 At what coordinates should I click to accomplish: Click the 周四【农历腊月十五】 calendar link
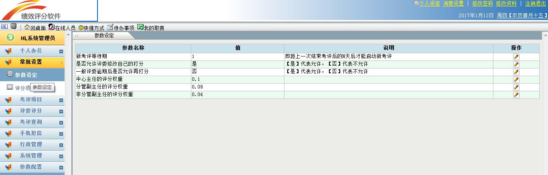click(522, 15)
